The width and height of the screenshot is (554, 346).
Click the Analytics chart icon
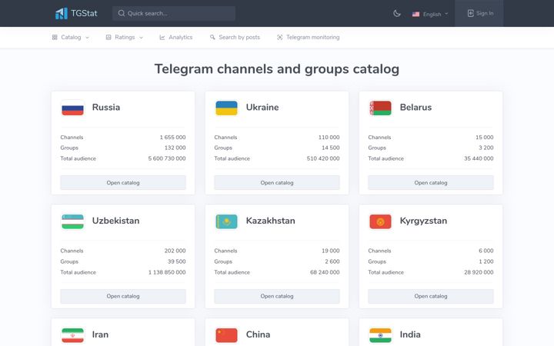click(162, 37)
